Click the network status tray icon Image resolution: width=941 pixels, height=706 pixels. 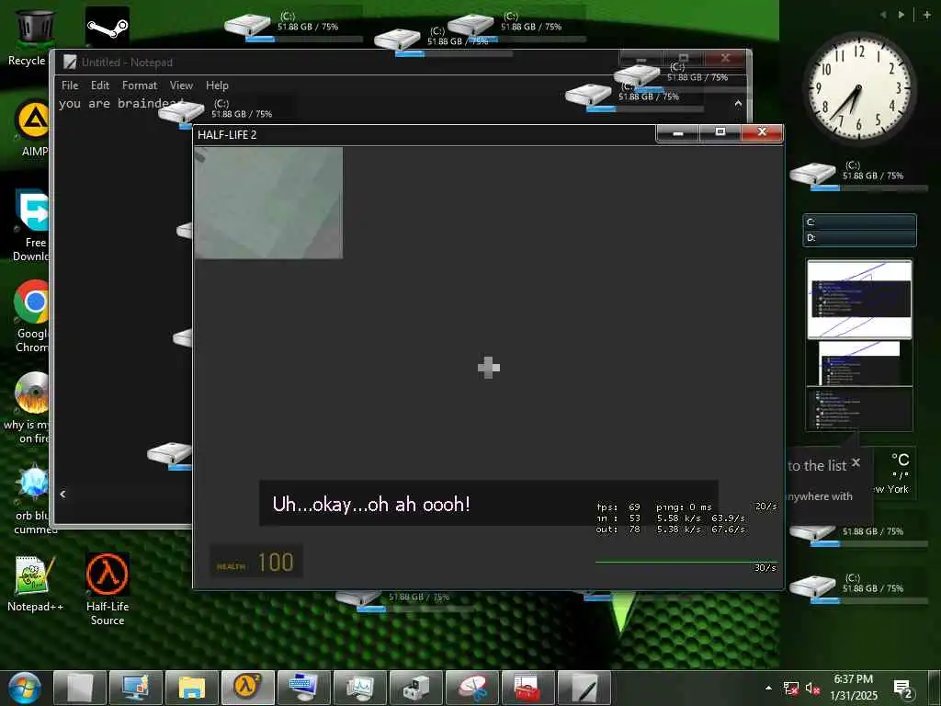[x=791, y=689]
